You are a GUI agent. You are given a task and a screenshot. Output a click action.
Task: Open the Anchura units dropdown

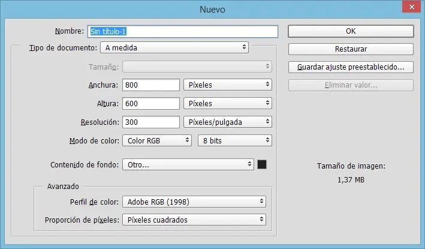228,85
